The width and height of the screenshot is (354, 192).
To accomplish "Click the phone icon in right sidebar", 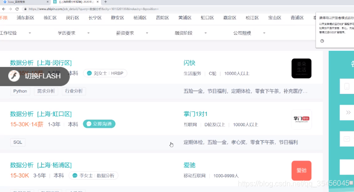I will 347,86.
